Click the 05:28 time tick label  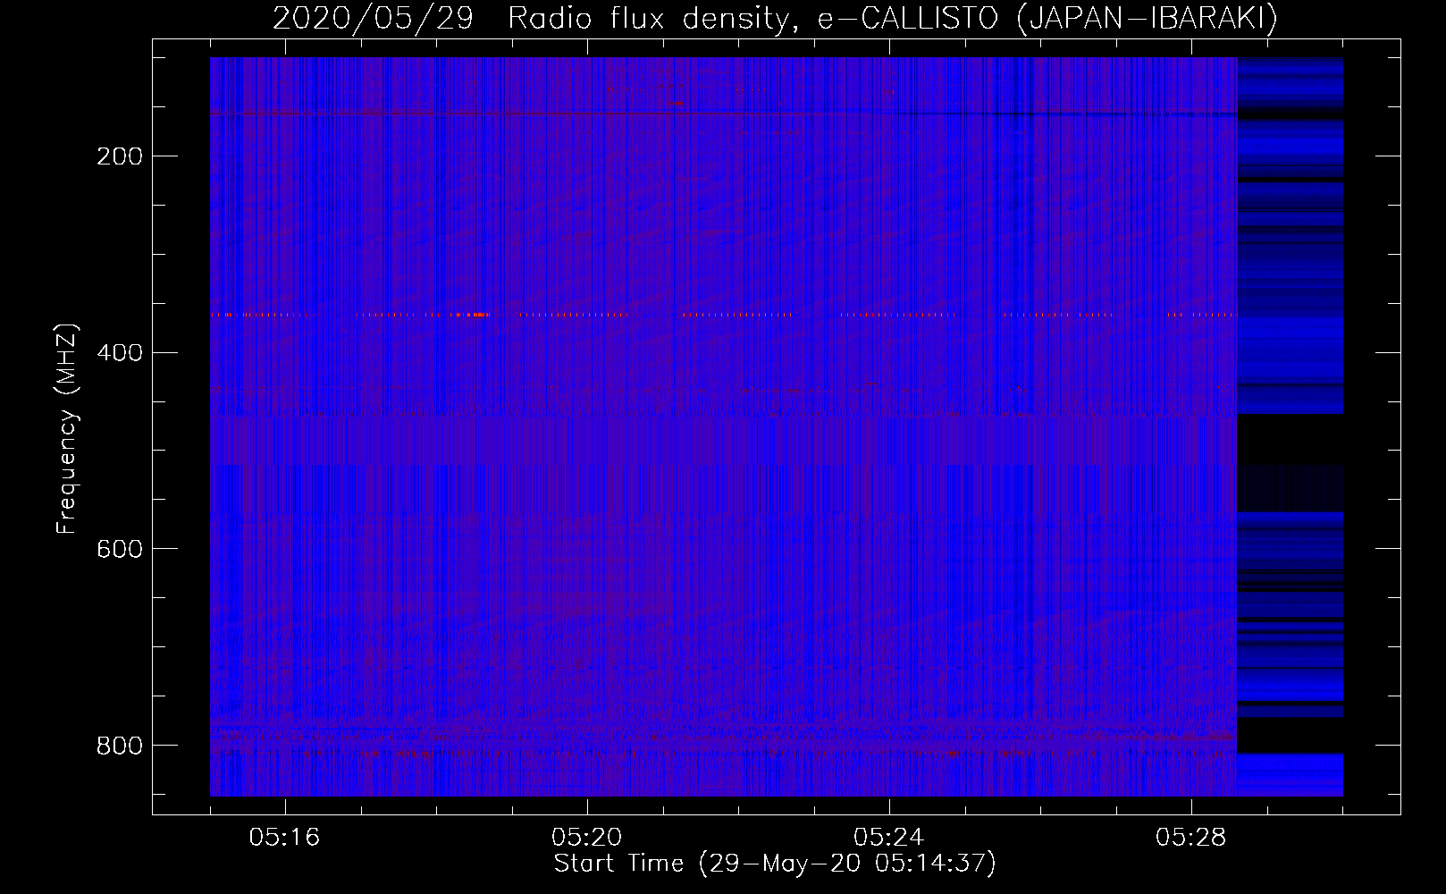[1191, 838]
